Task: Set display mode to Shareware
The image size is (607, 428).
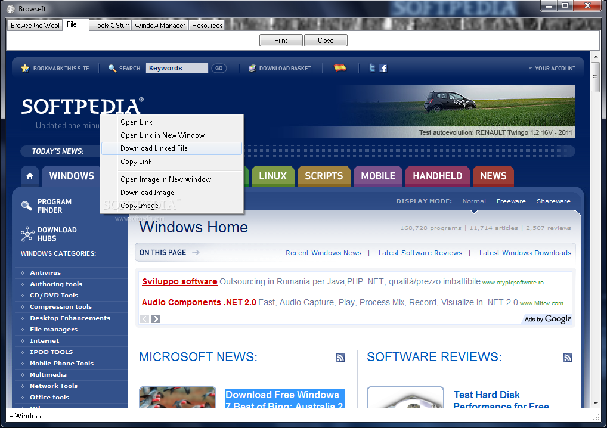Action: (x=553, y=201)
